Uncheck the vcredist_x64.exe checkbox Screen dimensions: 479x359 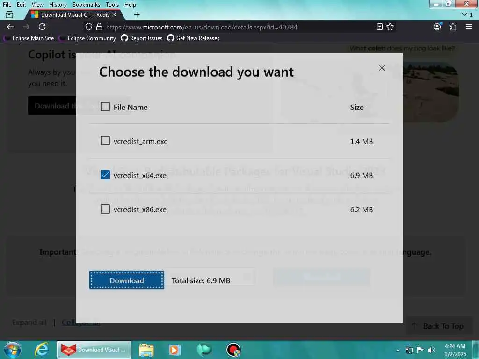coord(105,175)
